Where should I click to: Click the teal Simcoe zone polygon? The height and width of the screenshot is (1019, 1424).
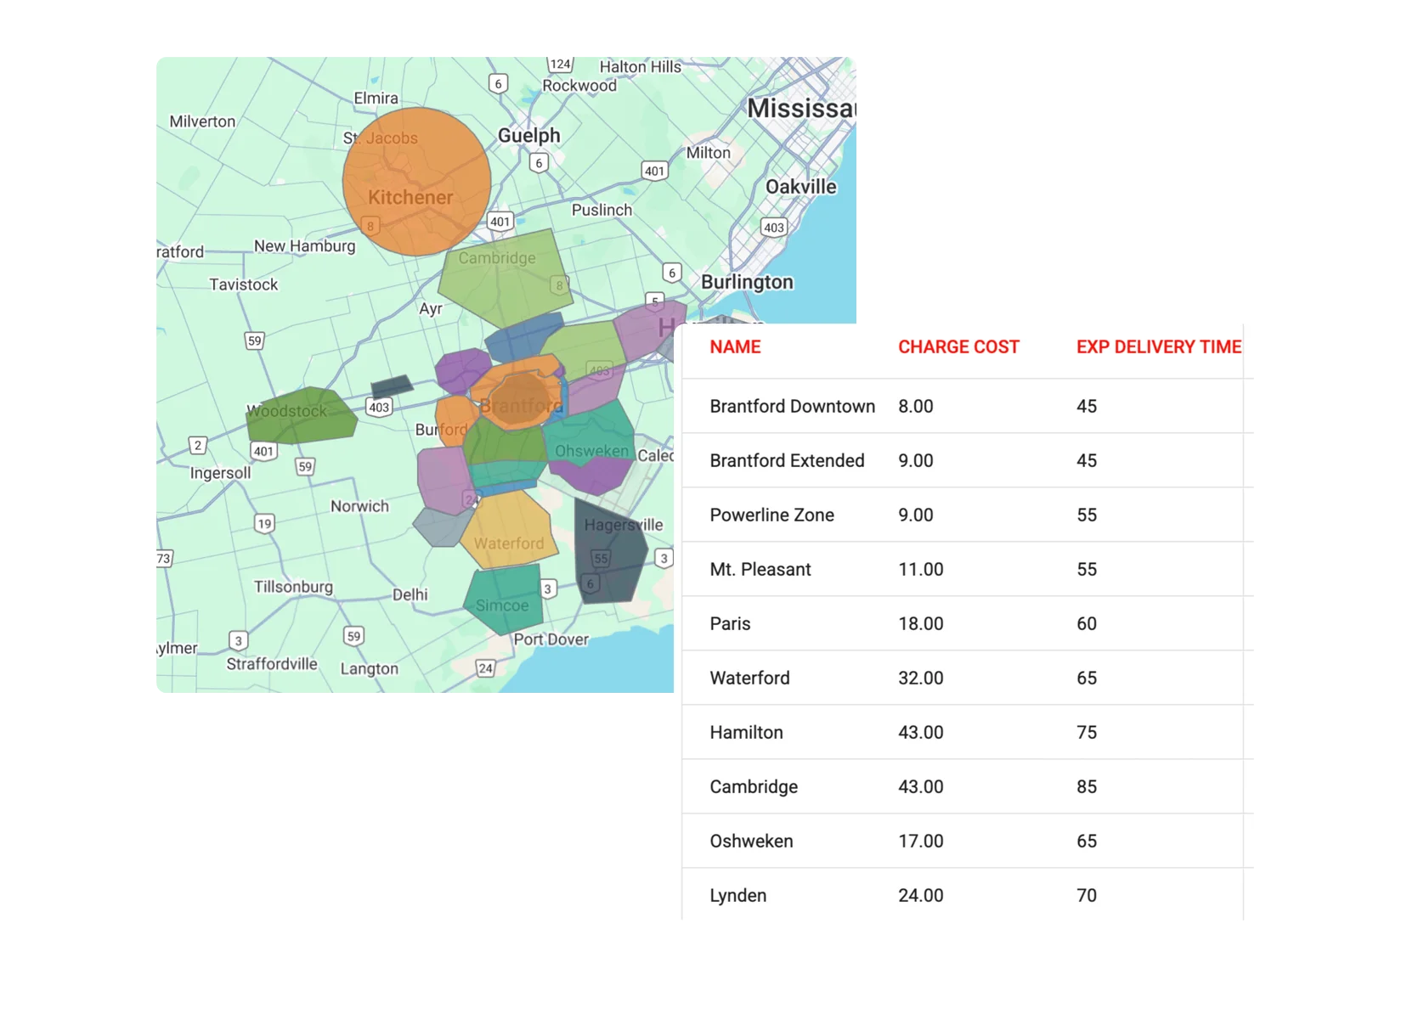503,599
